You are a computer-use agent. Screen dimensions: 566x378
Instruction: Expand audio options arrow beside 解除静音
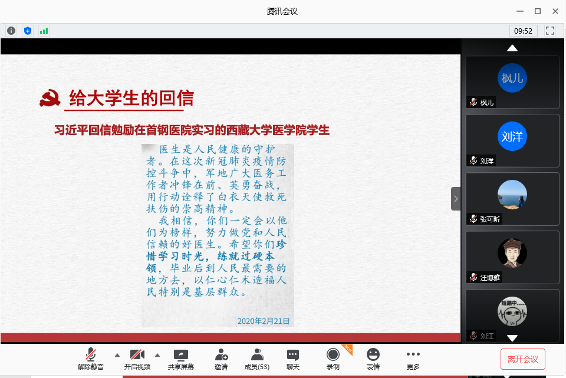(x=117, y=355)
